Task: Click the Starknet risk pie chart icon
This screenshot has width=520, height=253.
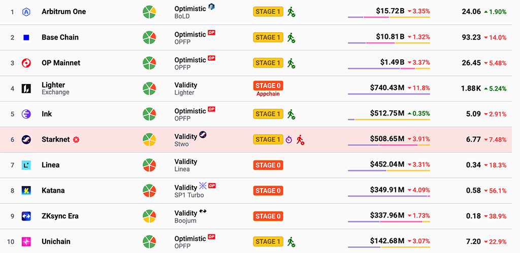Action: (149, 139)
